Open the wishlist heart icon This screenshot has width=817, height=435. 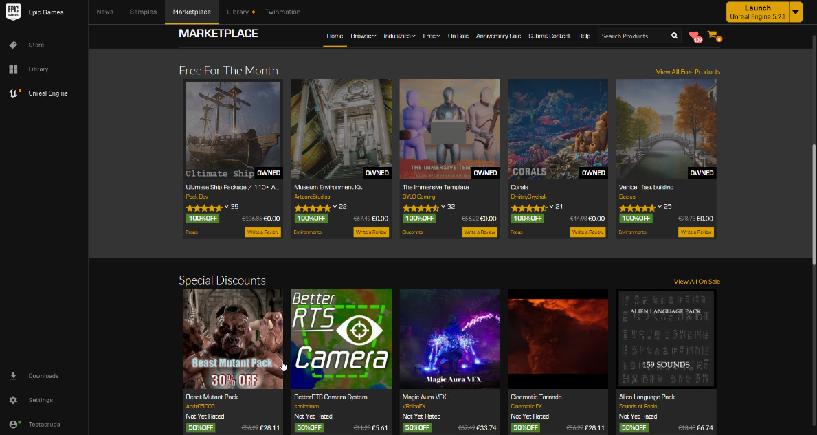tap(695, 36)
